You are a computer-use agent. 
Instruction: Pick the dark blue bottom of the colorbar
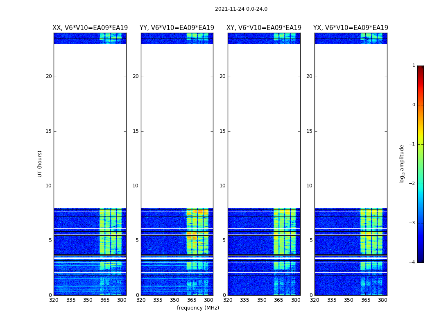point(420,259)
